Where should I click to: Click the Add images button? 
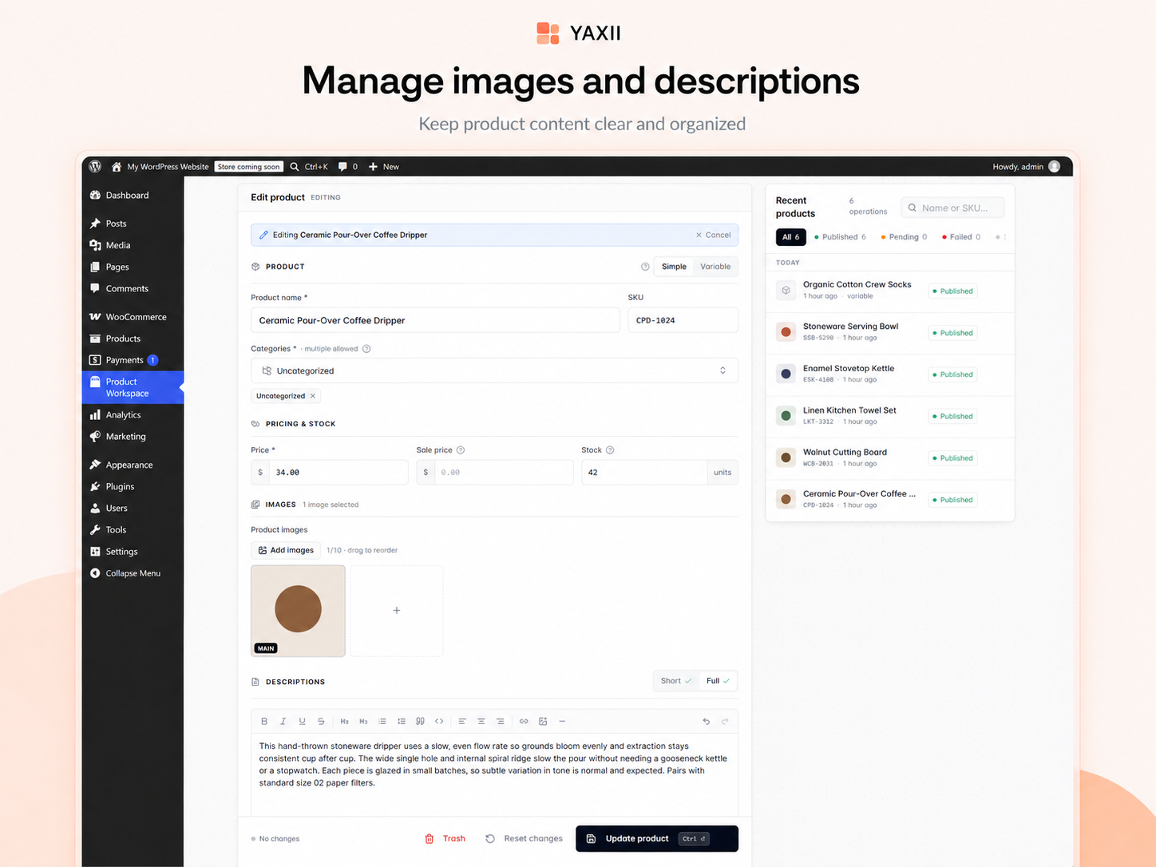pyautogui.click(x=286, y=550)
